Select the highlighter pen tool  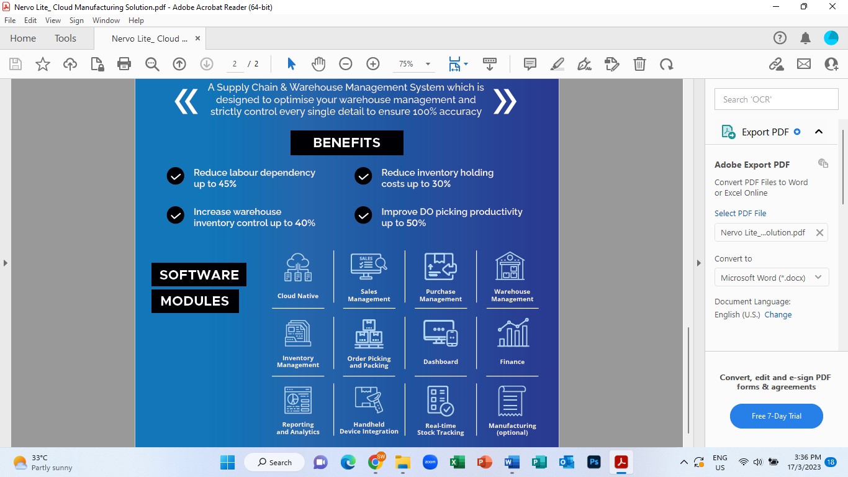pos(557,64)
